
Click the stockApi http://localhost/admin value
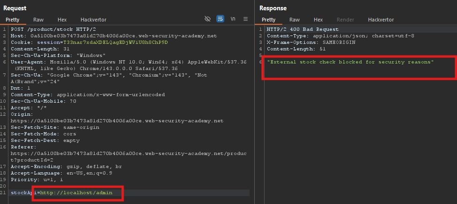pyautogui.click(x=76, y=193)
